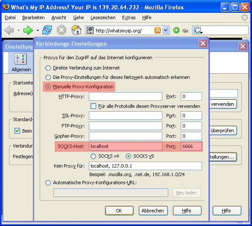Click the SSL-Proxy host field
This screenshot has height=226, width=252.
(x=126, y=116)
